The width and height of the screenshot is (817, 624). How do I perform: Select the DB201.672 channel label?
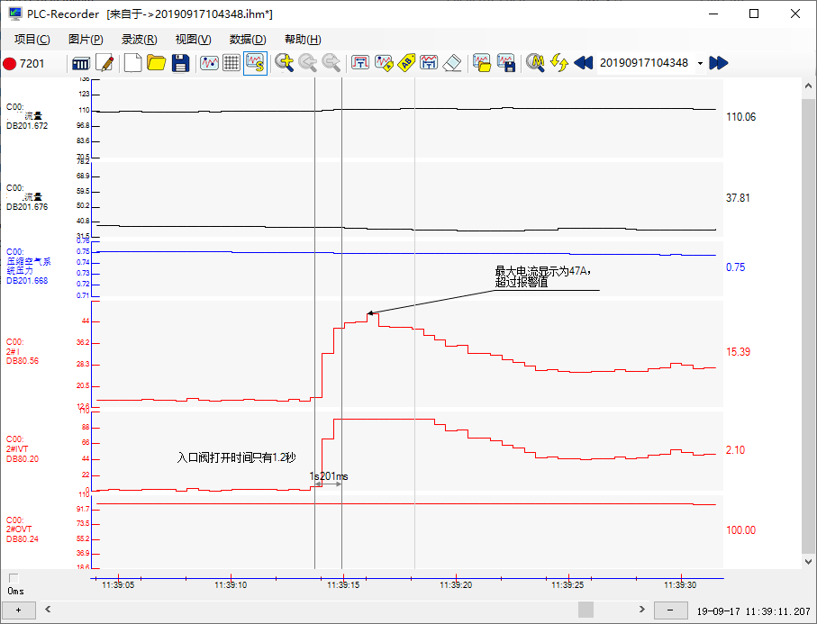(x=27, y=116)
